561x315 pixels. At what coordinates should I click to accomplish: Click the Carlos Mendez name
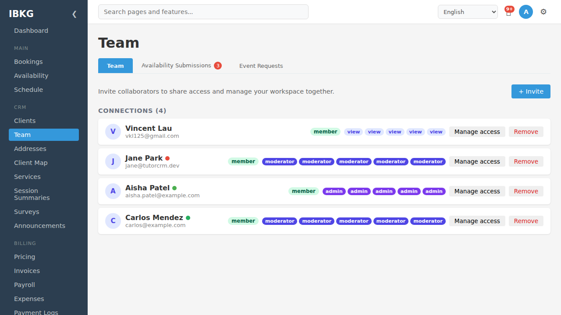(154, 217)
